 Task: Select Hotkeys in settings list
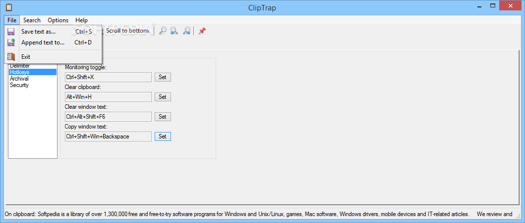[33, 72]
